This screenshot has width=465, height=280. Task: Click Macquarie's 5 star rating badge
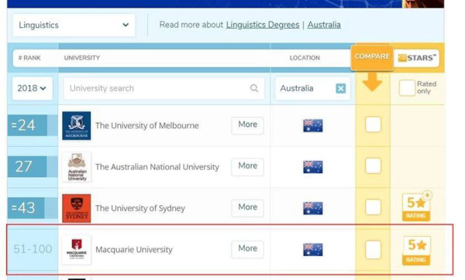pos(416,251)
